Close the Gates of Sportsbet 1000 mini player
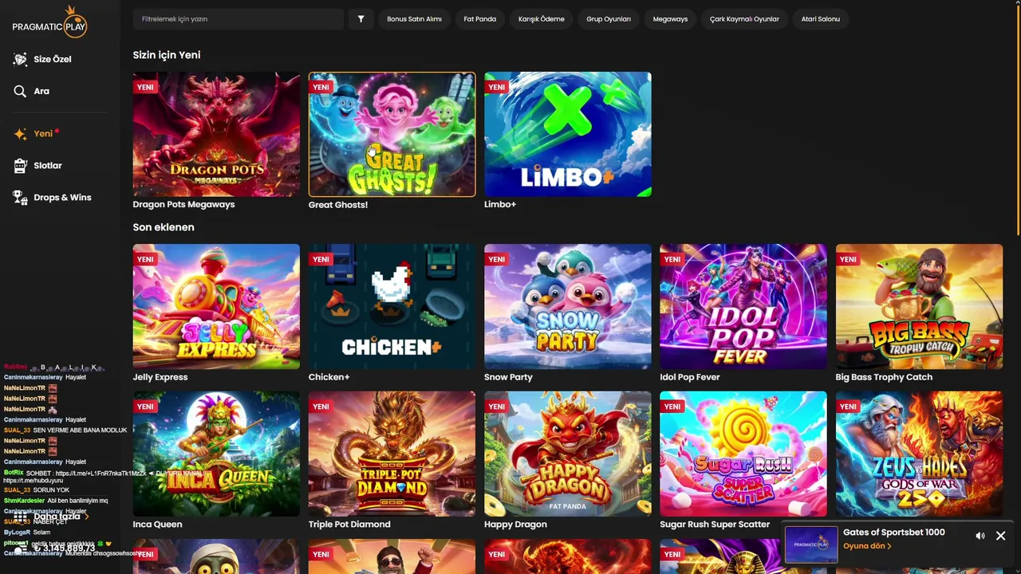1021x574 pixels. coord(1000,536)
